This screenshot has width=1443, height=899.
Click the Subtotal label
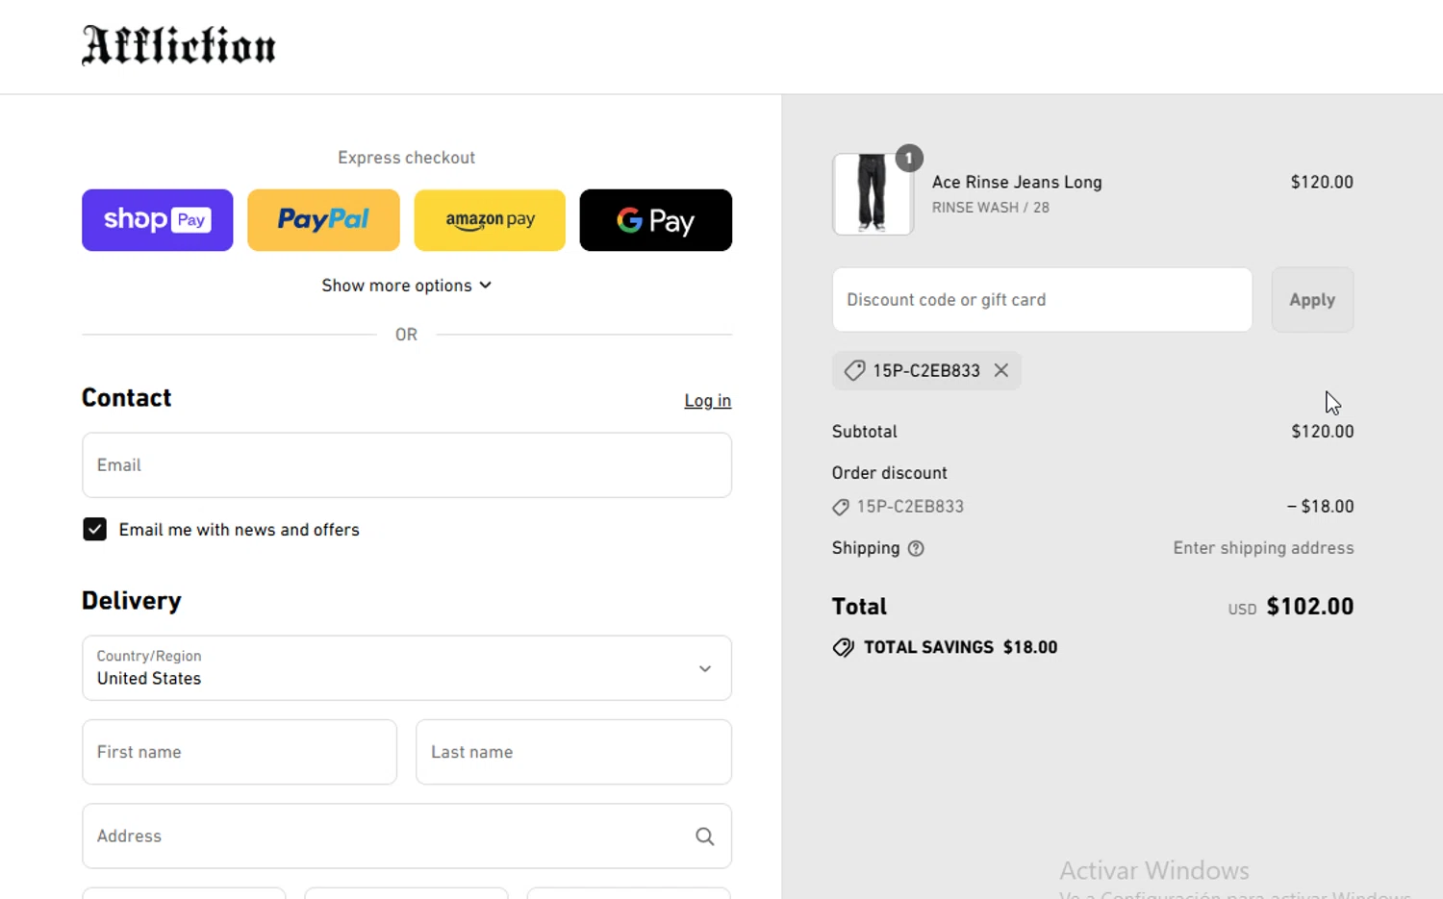865,432
